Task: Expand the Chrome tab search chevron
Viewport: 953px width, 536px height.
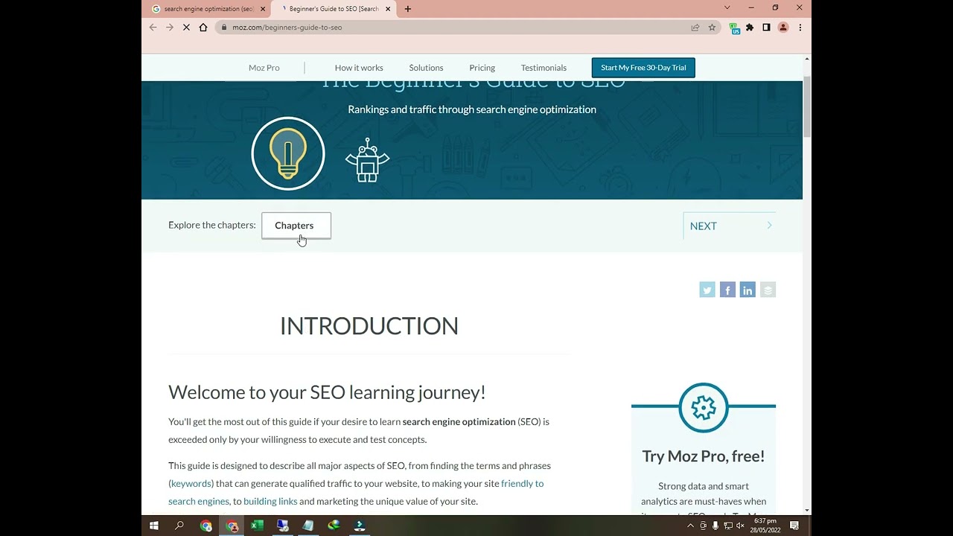Action: click(x=727, y=8)
